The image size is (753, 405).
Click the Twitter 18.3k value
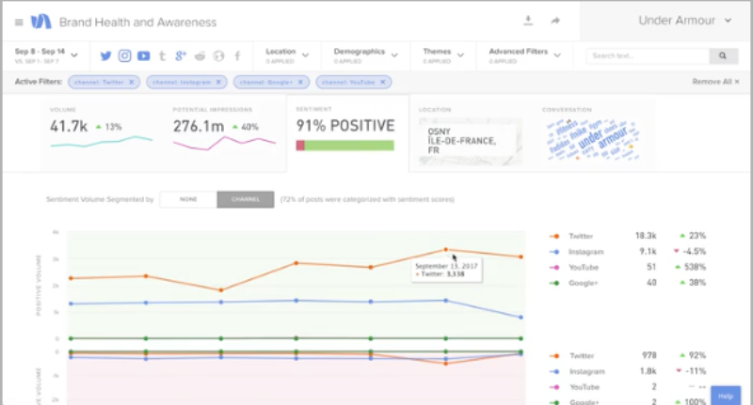[x=646, y=236]
